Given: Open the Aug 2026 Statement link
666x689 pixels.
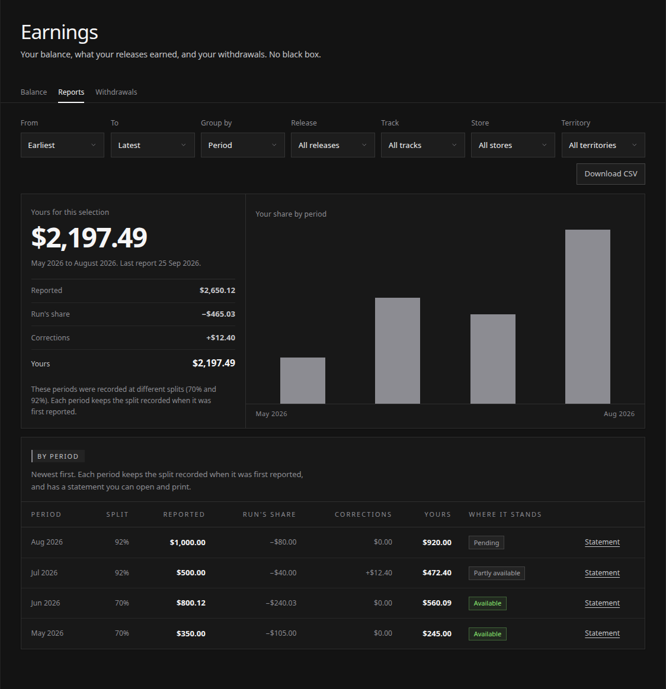Looking at the screenshot, I should click(602, 542).
